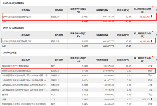The width and height of the screenshot is (157, 106).
Task: Click '持股数量(股)' header in the 2017-11-03 table
Action: click(x=102, y=10)
